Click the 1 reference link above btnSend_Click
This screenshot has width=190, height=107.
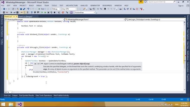21,32
